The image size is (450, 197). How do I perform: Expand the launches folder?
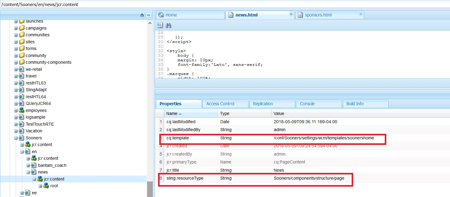(16, 21)
